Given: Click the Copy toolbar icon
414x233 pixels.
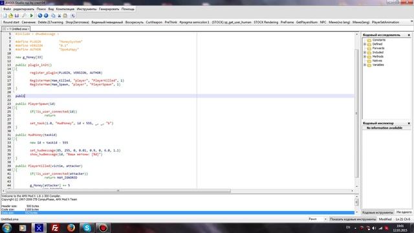Looking at the screenshot, I should 53,16.
